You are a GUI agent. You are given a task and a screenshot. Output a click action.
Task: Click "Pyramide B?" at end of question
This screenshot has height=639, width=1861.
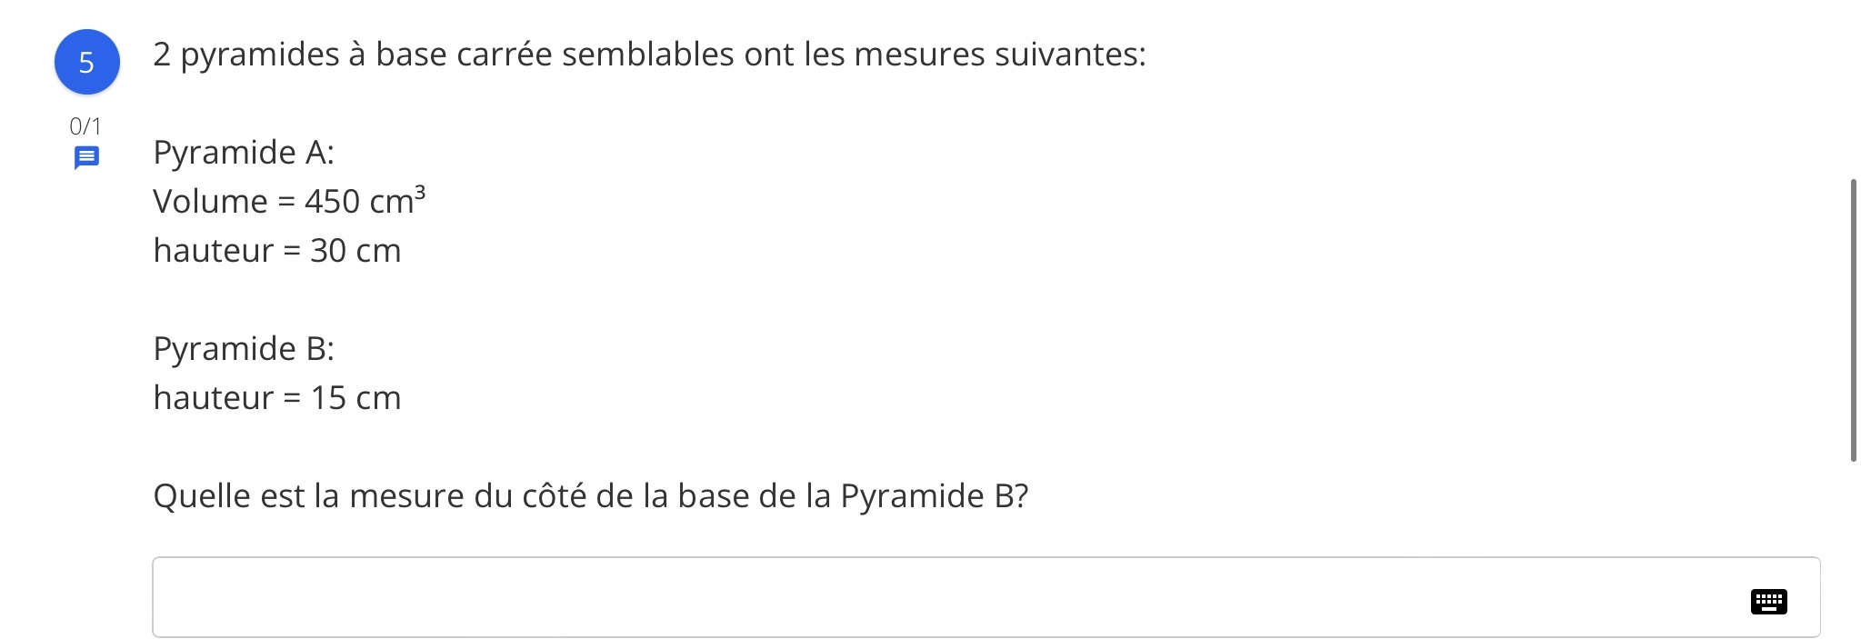(x=934, y=496)
